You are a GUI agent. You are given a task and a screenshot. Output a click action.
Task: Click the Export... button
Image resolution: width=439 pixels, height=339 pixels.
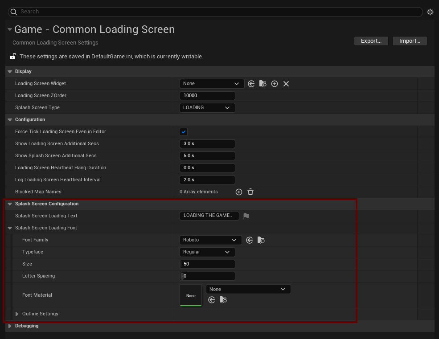point(371,41)
